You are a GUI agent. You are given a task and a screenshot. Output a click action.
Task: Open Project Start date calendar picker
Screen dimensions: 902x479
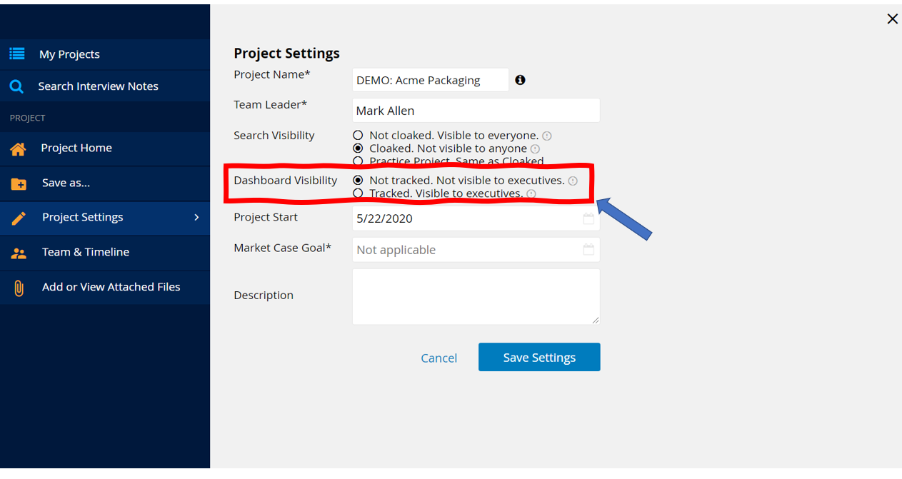(588, 218)
